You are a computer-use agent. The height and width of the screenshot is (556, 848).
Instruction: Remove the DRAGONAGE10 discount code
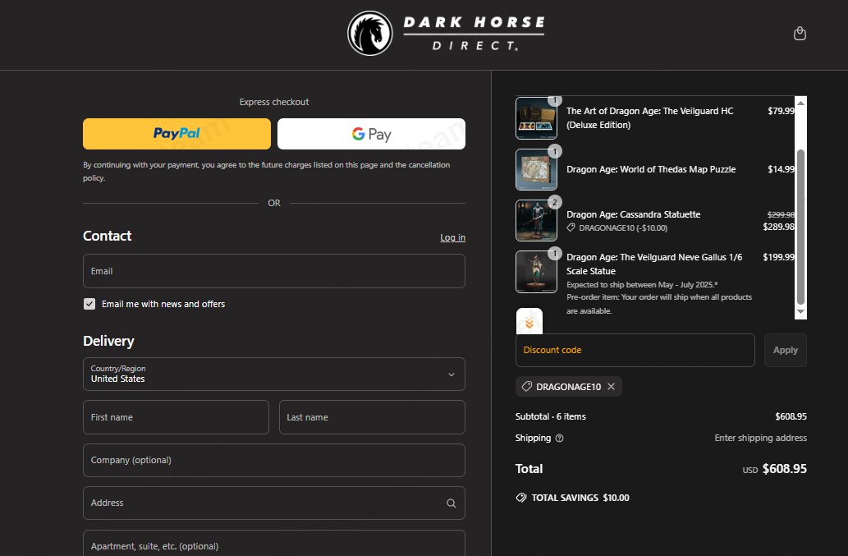[611, 387]
